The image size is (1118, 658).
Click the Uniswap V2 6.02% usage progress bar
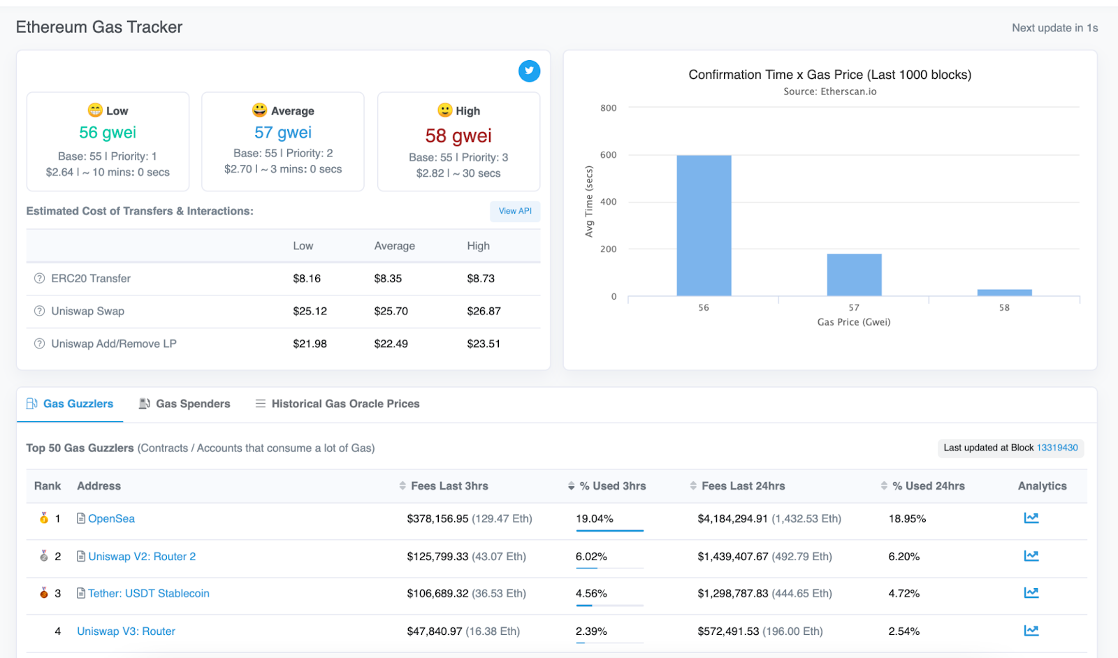tap(609, 568)
